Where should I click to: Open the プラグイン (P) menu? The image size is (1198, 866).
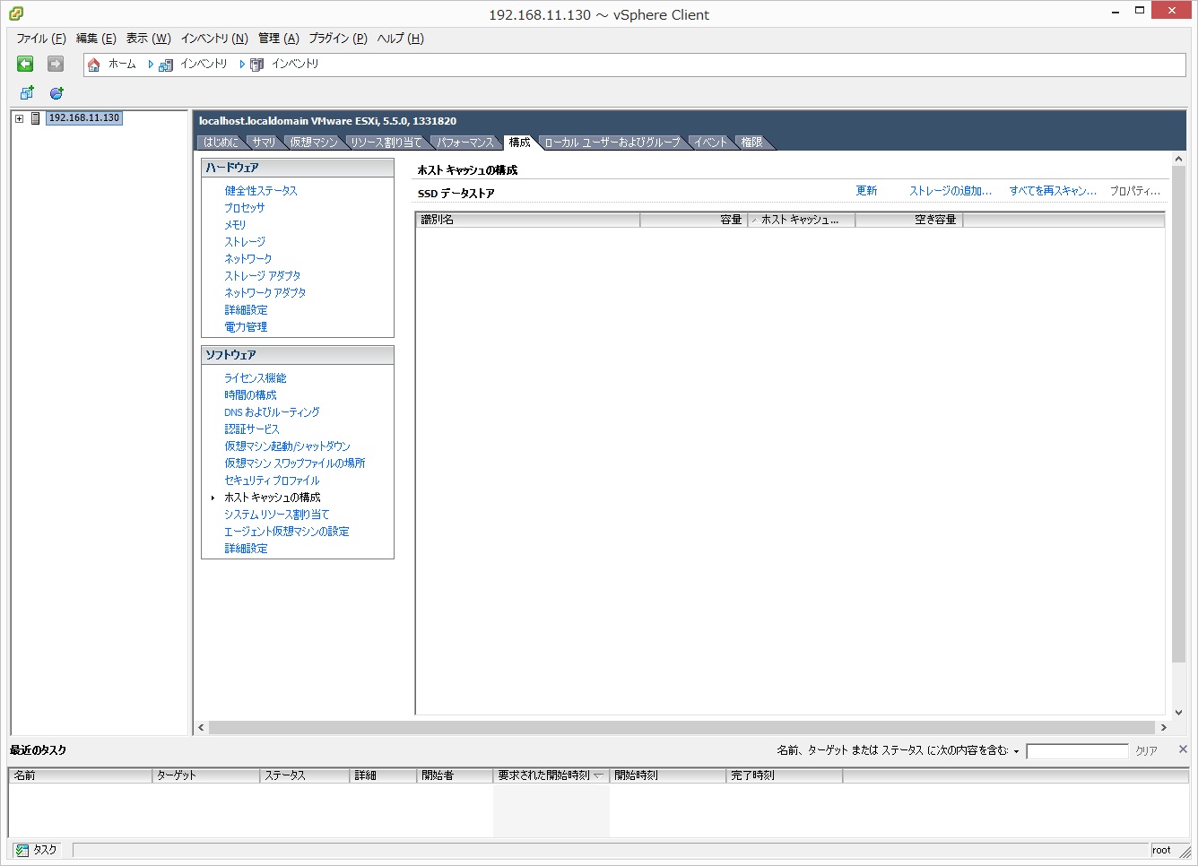point(338,39)
